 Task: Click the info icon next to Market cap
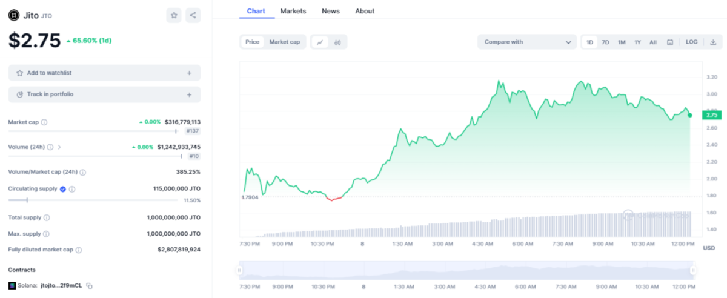(44, 122)
